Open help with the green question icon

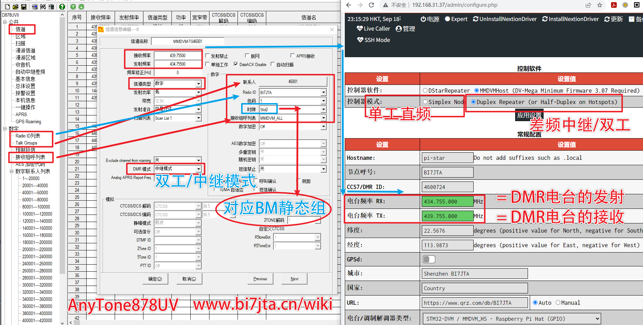[62, 7]
